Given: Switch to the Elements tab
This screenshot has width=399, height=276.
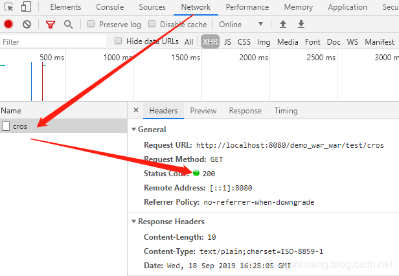Looking at the screenshot, I should 65,7.
